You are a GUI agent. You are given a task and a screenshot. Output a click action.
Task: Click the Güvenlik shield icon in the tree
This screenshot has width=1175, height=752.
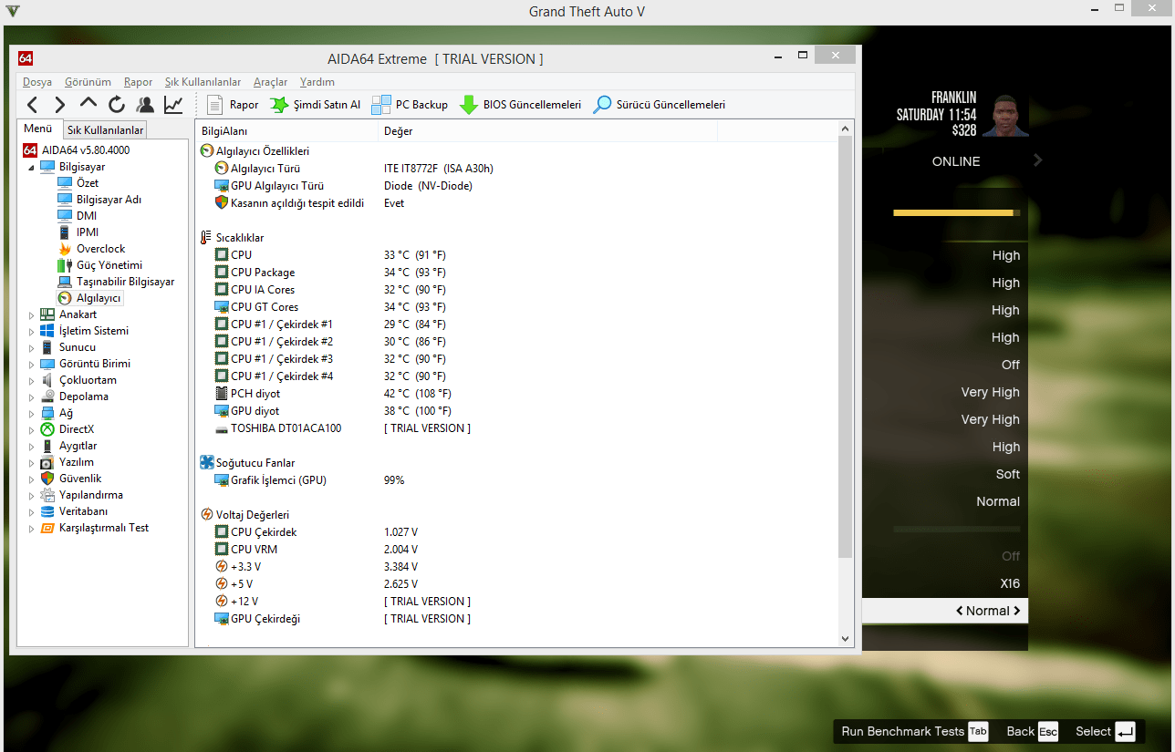pyautogui.click(x=47, y=479)
